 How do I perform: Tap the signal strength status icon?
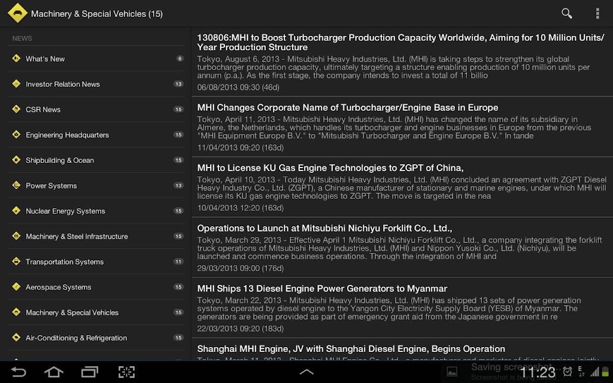tap(594, 372)
